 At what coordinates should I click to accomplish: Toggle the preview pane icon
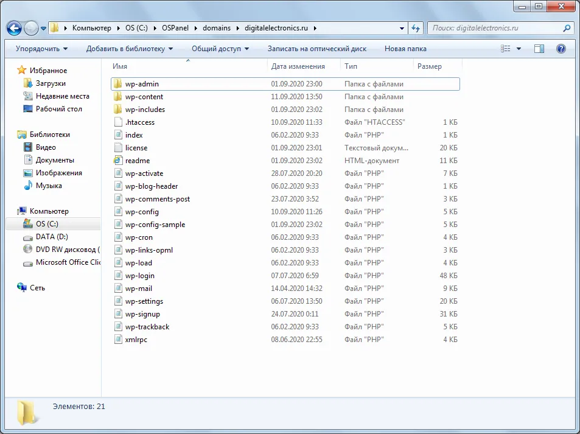click(x=539, y=49)
